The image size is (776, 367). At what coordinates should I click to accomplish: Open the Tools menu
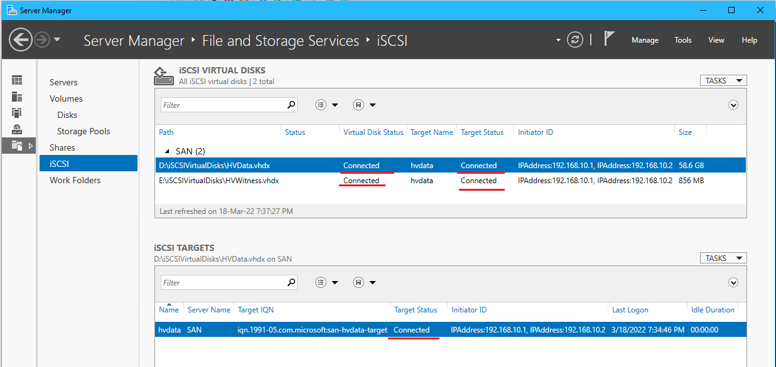[683, 40]
